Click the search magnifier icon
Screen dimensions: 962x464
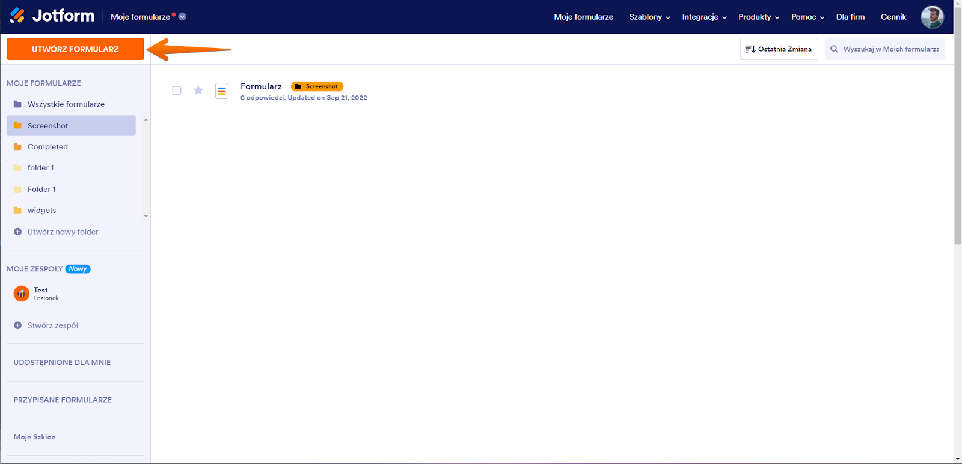click(x=834, y=49)
